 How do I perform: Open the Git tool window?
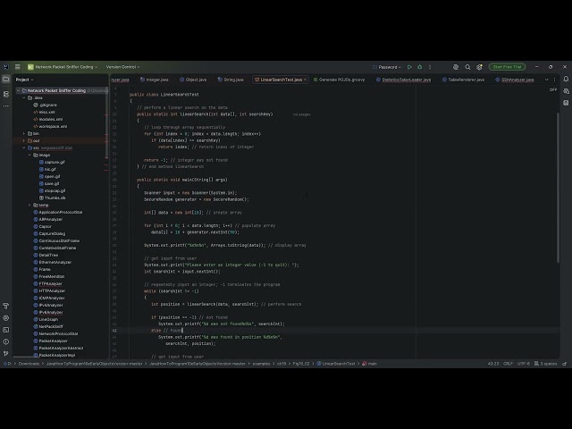pos(6,354)
